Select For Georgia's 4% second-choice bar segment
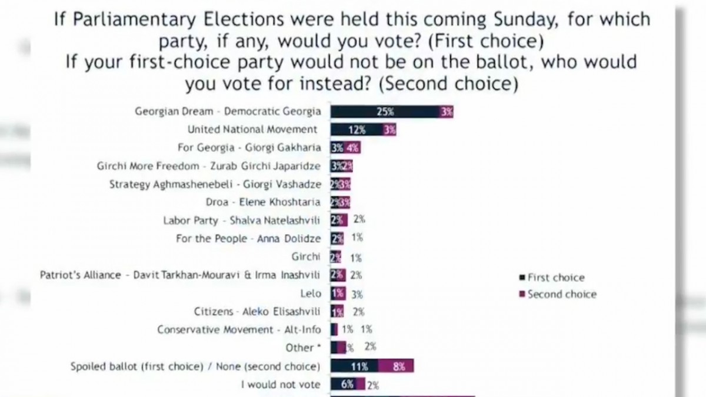Screen dimensions: 706x397 point(352,148)
